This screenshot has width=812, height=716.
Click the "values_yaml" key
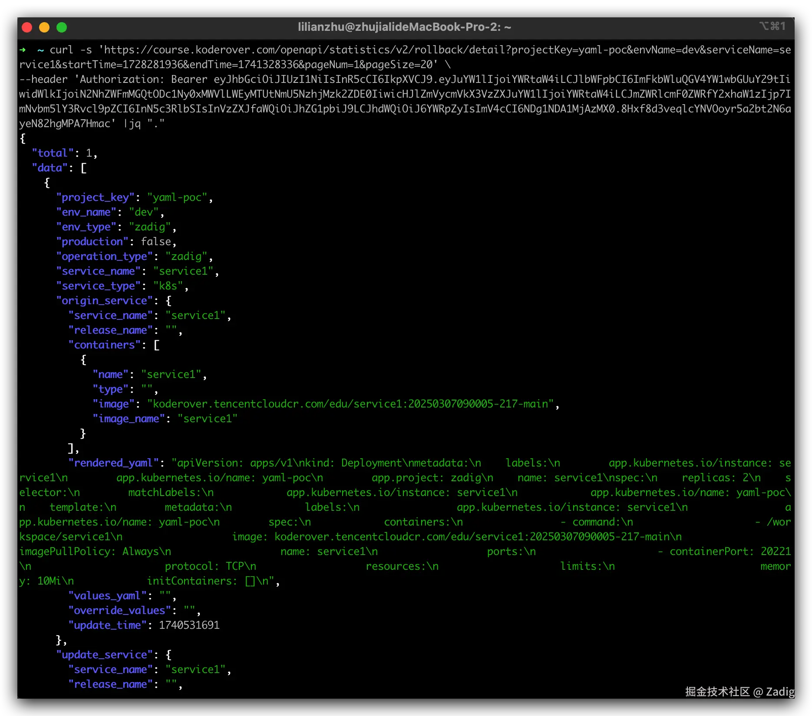(107, 596)
